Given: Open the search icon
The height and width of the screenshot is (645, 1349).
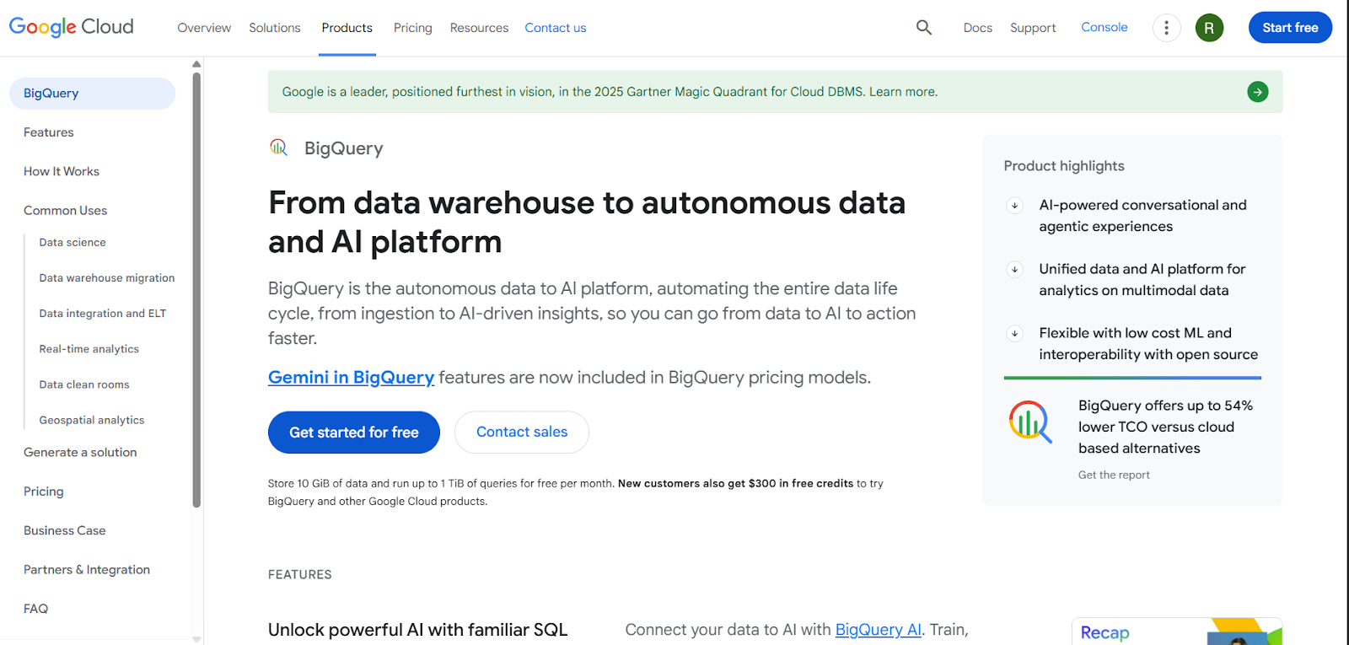Looking at the screenshot, I should pyautogui.click(x=923, y=27).
